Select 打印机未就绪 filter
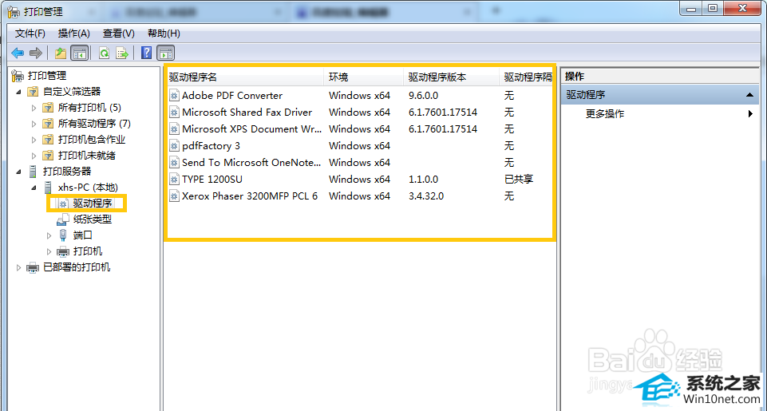 pyautogui.click(x=86, y=156)
